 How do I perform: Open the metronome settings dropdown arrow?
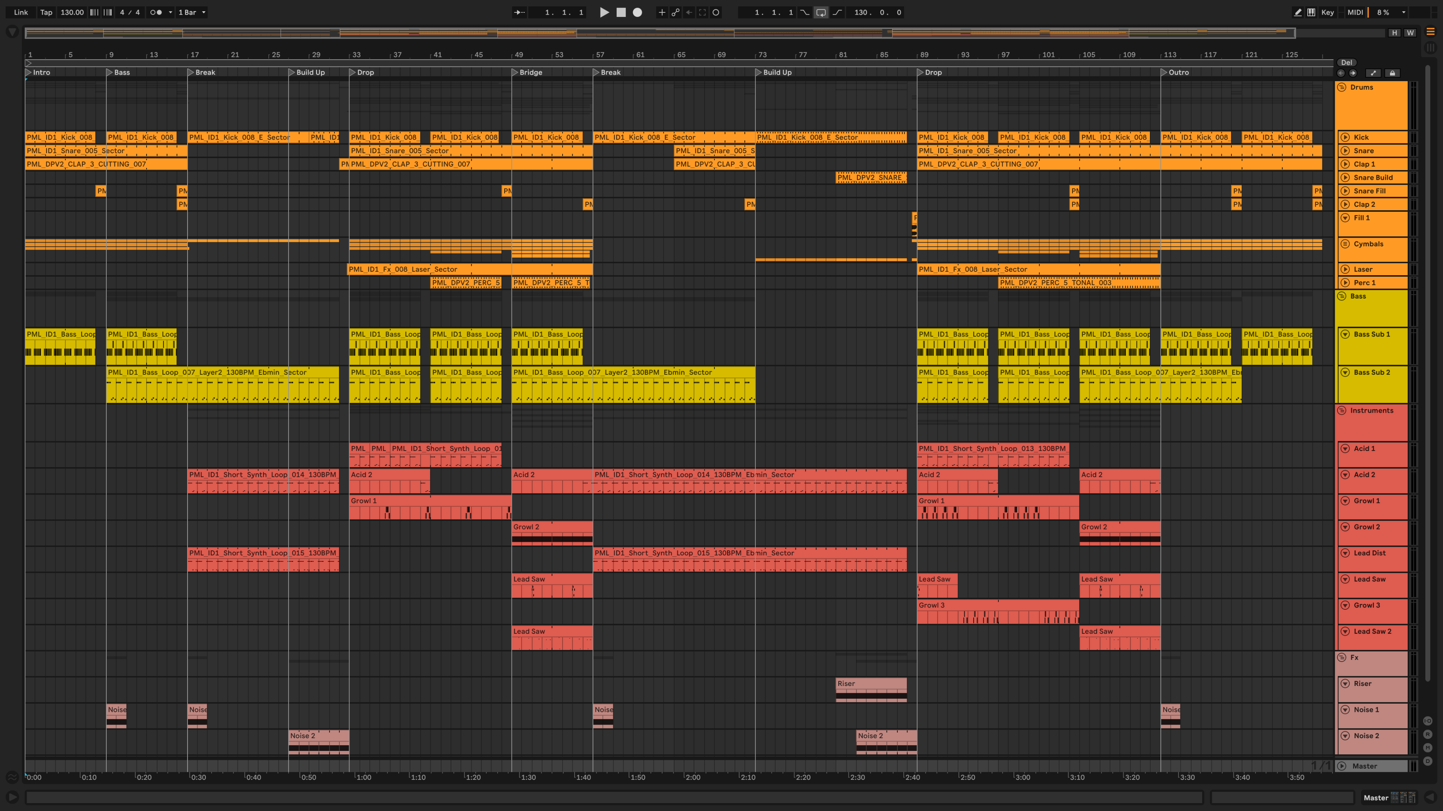click(x=170, y=12)
